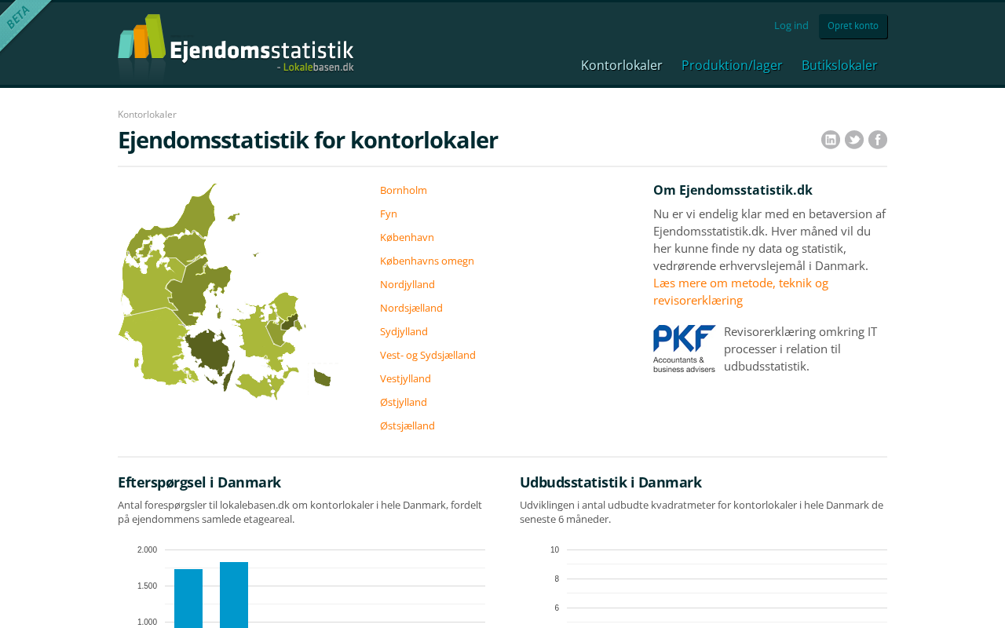This screenshot has height=628, width=1005.
Task: Switch to Produktion/lager section
Action: pos(732,65)
